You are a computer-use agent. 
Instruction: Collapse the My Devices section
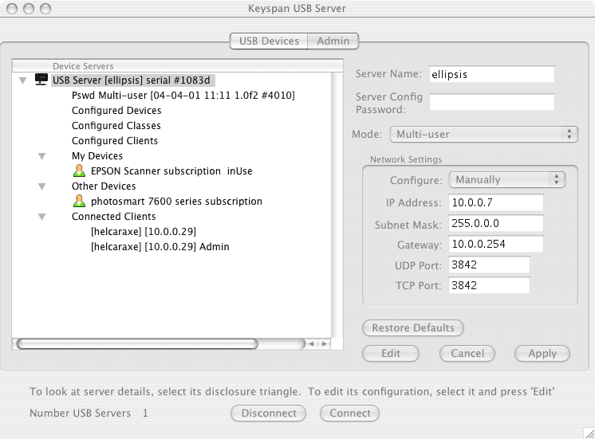(x=41, y=156)
